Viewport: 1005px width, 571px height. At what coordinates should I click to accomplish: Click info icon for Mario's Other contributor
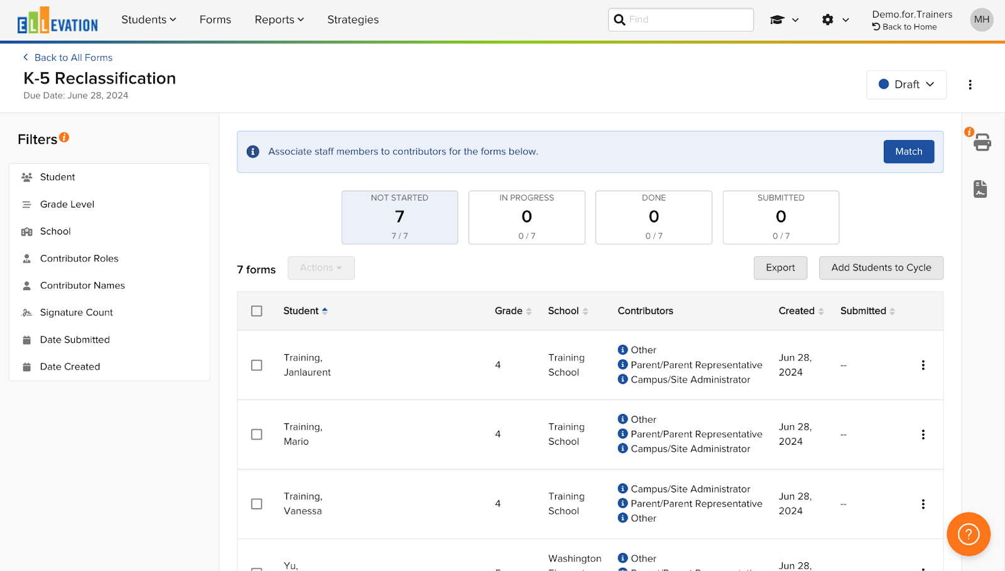pyautogui.click(x=622, y=419)
